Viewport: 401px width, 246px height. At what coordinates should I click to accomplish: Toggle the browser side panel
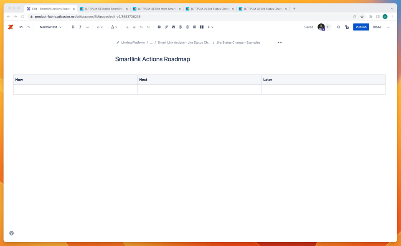(378, 17)
